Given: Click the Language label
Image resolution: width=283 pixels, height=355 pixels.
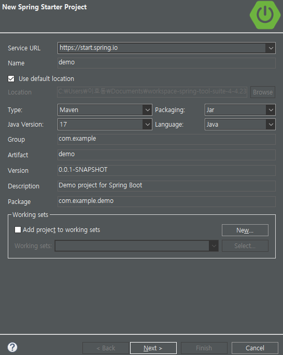Looking at the screenshot, I should [169, 125].
